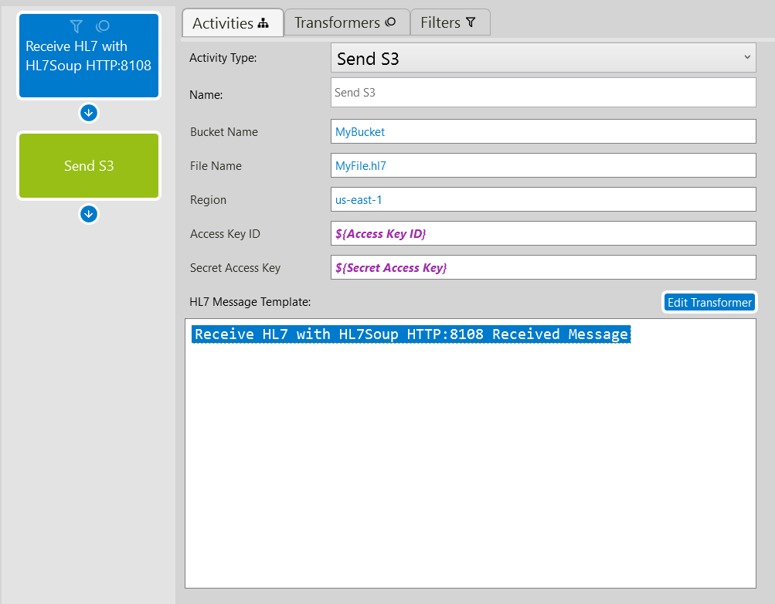Click the down arrow below the Receive HL7 block
This screenshot has height=604, width=775.
(89, 113)
